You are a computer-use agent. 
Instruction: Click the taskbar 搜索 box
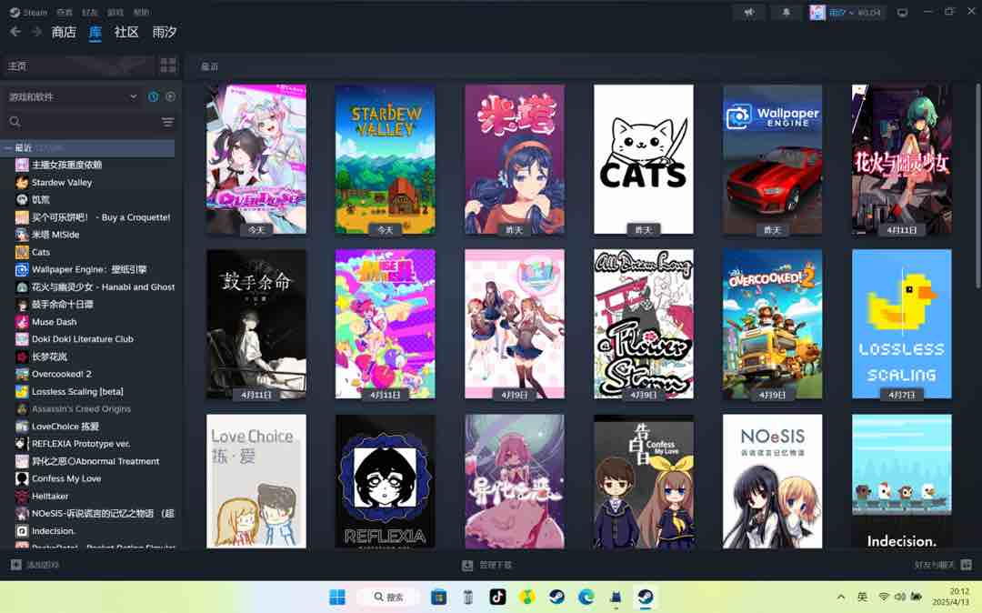(x=388, y=597)
